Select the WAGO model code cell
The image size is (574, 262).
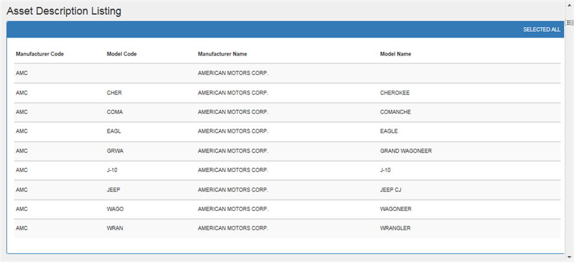point(115,209)
